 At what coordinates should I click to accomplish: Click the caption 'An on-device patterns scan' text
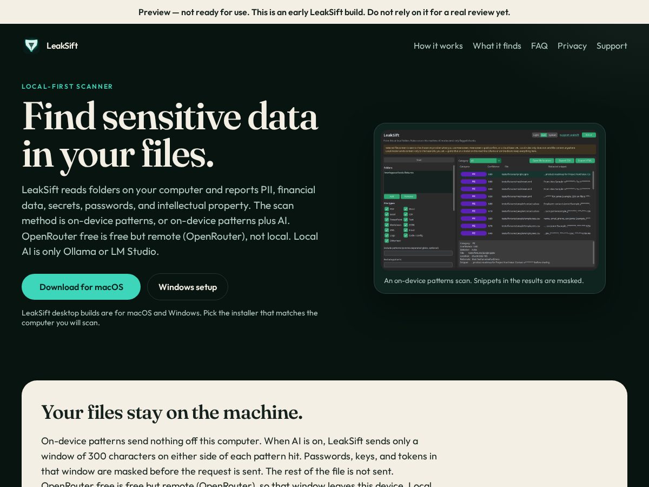point(484,280)
